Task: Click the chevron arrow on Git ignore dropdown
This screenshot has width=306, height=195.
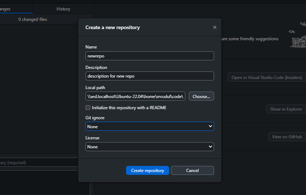Action: click(210, 126)
